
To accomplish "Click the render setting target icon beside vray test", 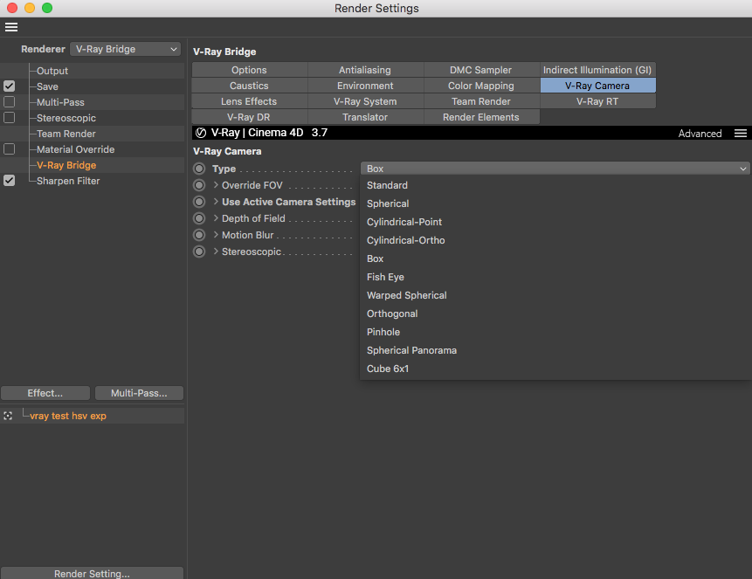I will pyautogui.click(x=8, y=416).
